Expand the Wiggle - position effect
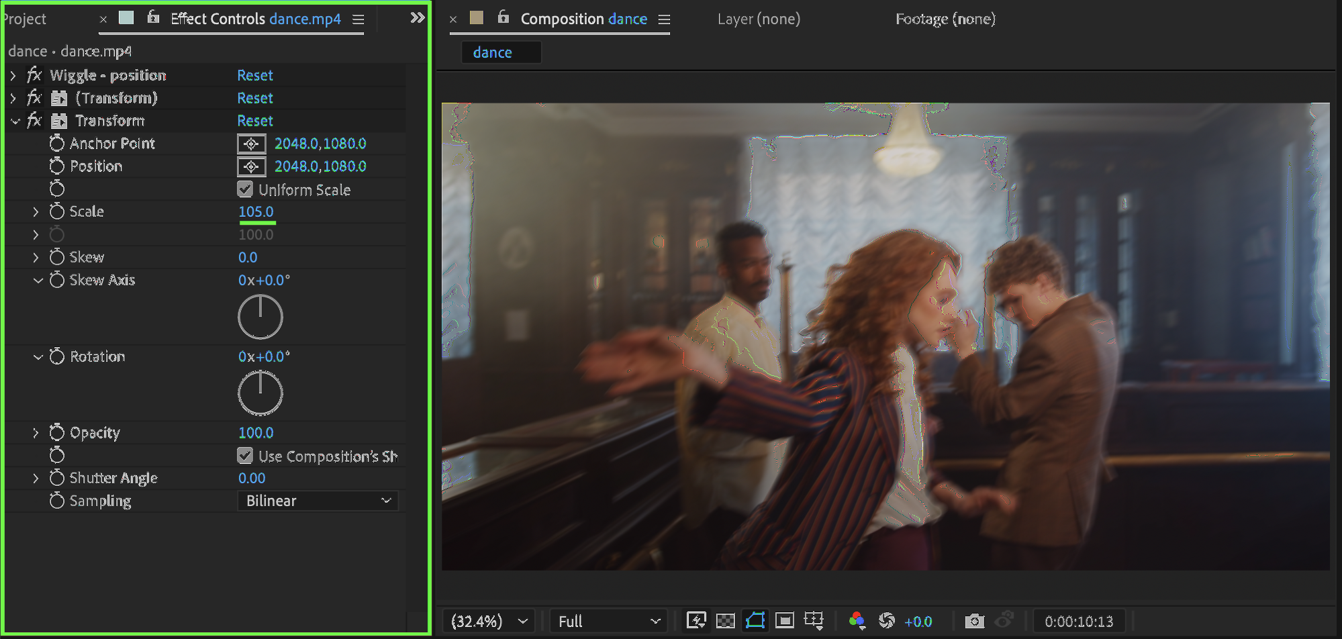The width and height of the screenshot is (1342, 639). click(13, 75)
